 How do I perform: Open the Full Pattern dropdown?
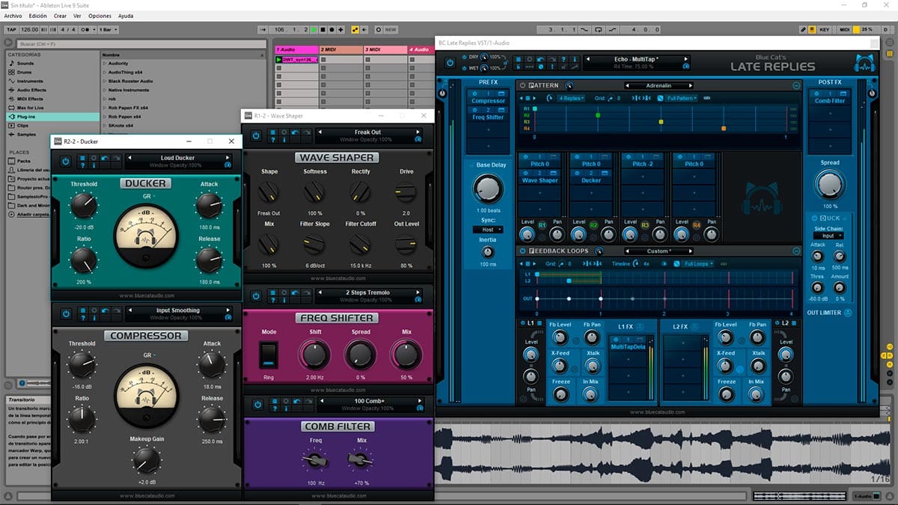tap(680, 98)
